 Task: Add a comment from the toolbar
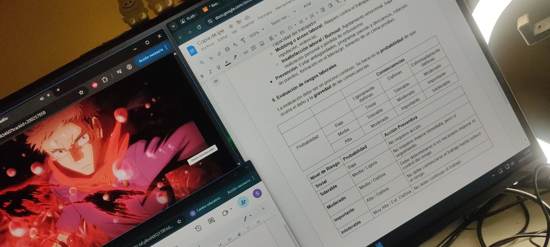tap(253, 48)
